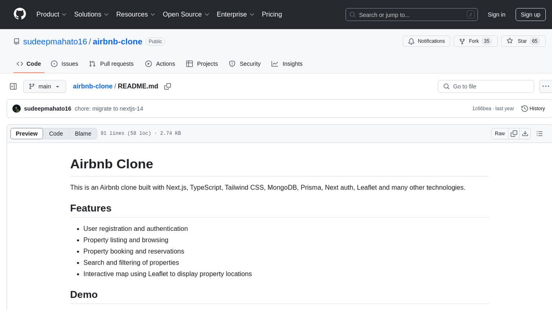Switch to Code view

tap(56, 133)
